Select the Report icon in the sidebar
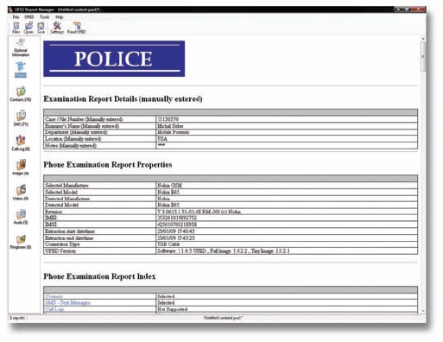 pos(21,70)
